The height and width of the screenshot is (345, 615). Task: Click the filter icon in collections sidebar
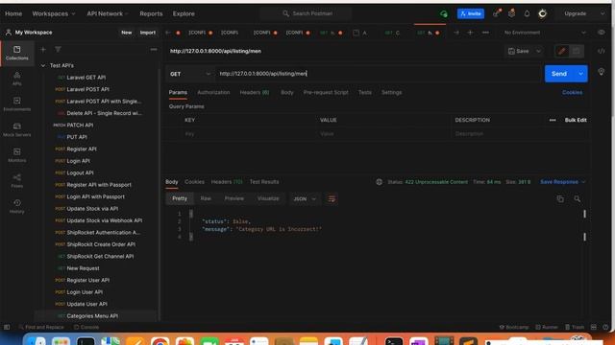tap(58, 49)
